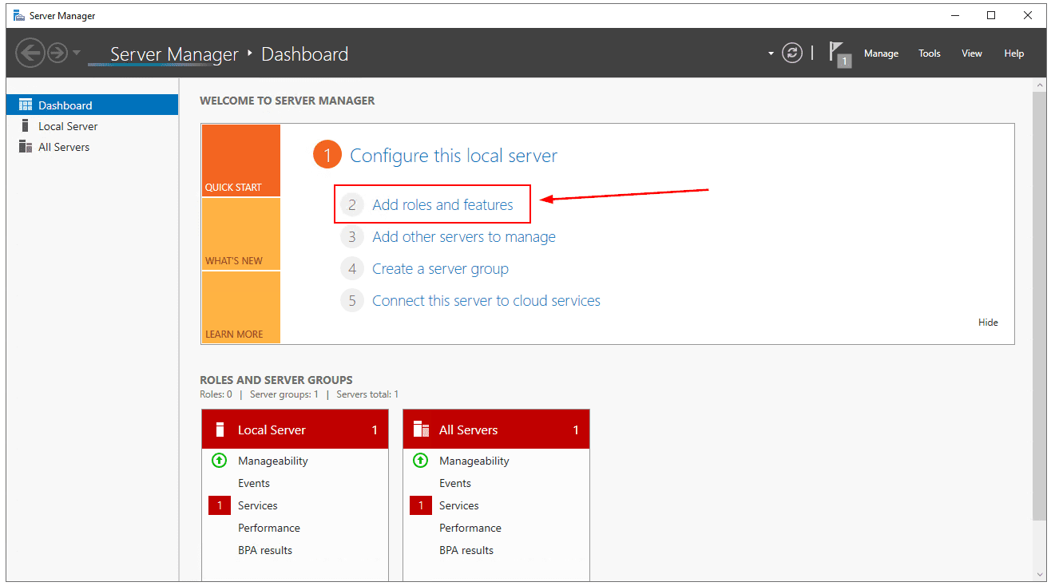1051x586 pixels.
Task: Click the Local Server icon in sidebar
Action: pyautogui.click(x=26, y=126)
